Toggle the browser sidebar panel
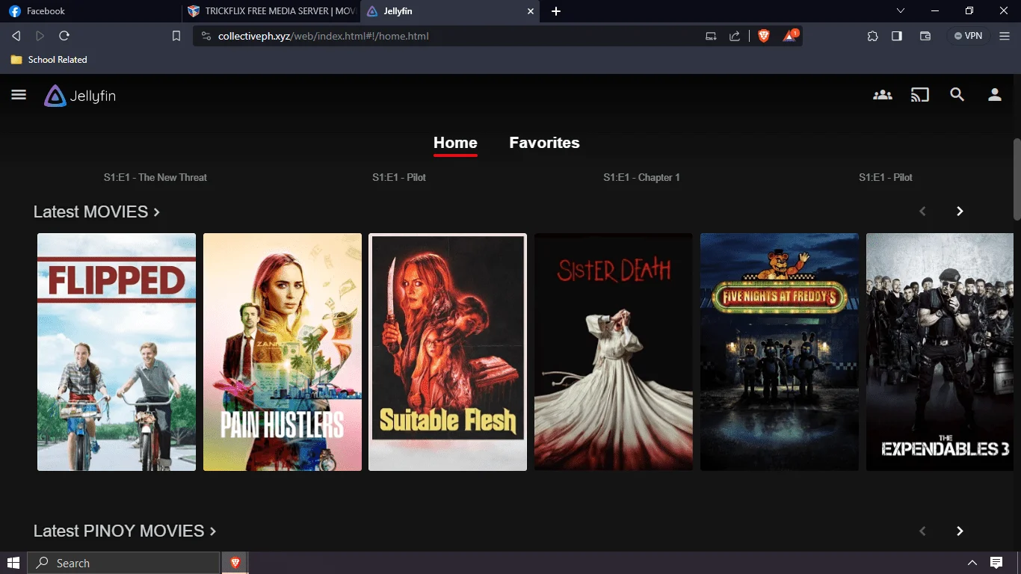The image size is (1021, 574). 897,36
